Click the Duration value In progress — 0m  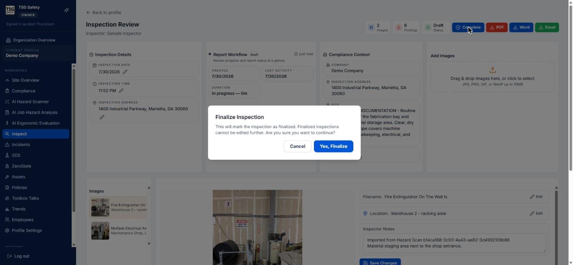point(229,93)
